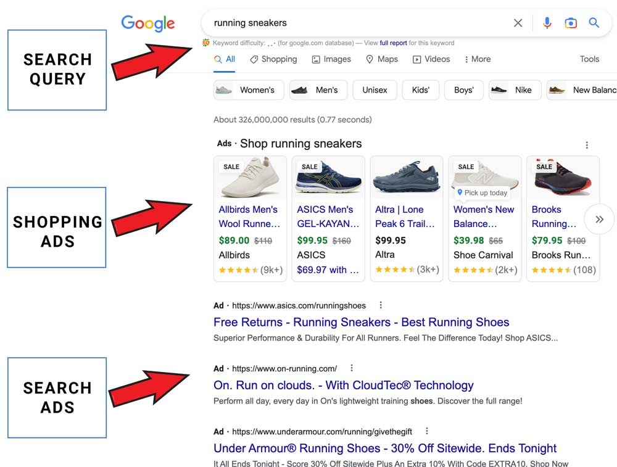This screenshot has width=617, height=467.
Task: Click the search magnifier icon
Action: (x=594, y=22)
